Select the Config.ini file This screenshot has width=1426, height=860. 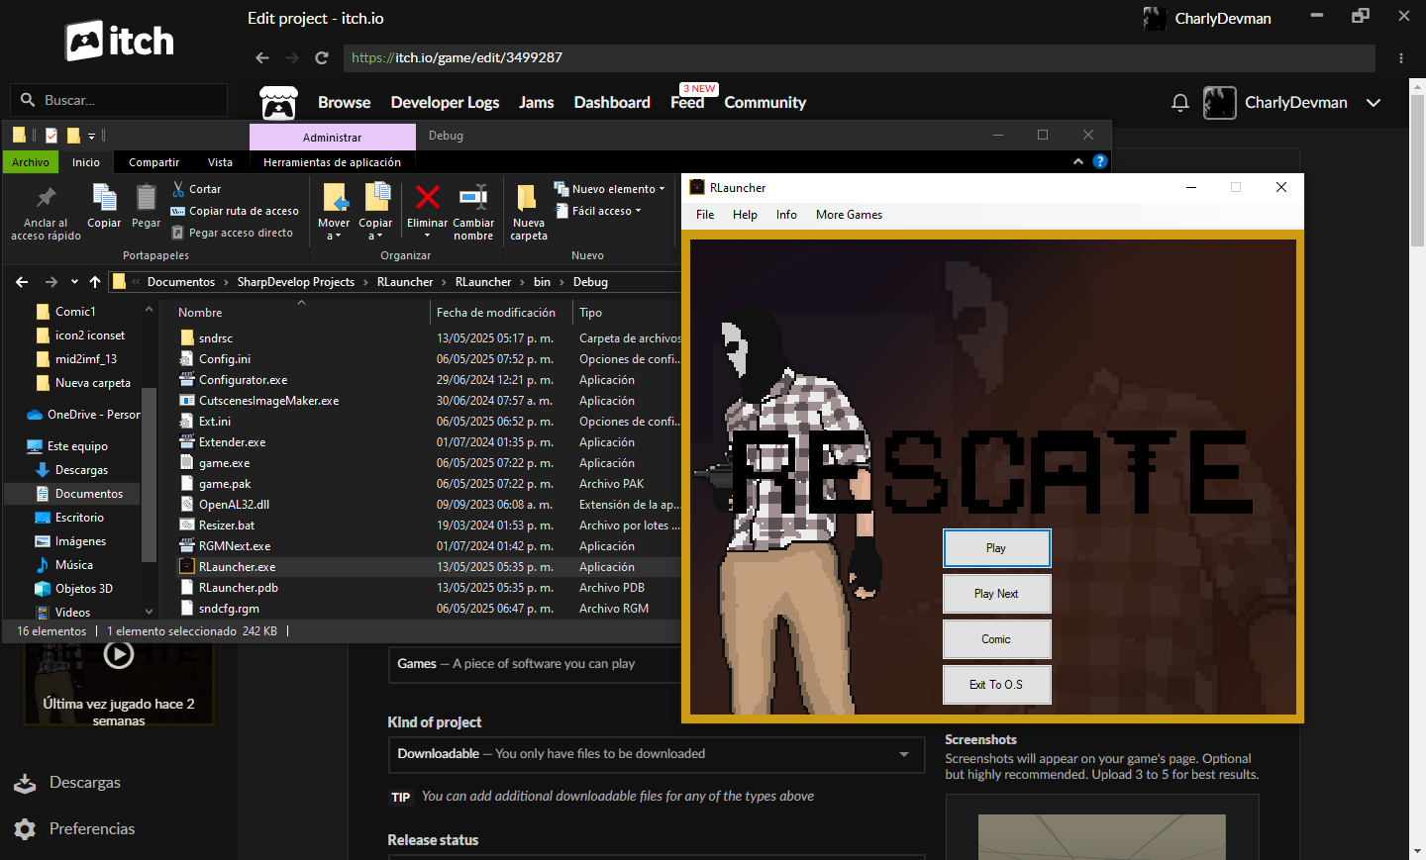click(224, 359)
